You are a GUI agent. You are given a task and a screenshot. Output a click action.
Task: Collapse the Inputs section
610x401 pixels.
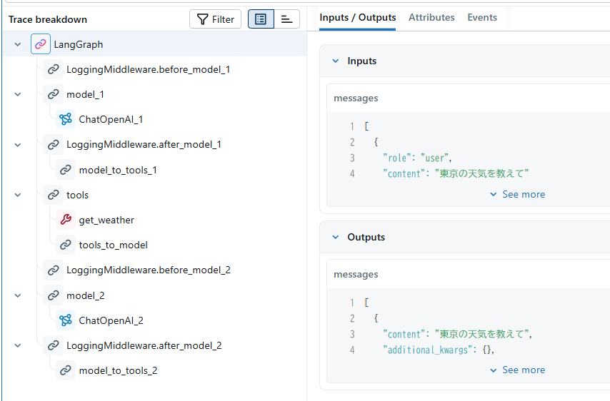click(x=336, y=61)
